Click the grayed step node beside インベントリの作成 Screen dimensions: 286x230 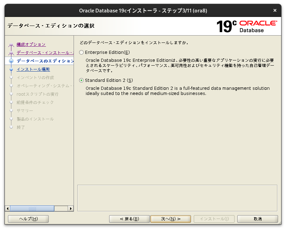[11, 77]
